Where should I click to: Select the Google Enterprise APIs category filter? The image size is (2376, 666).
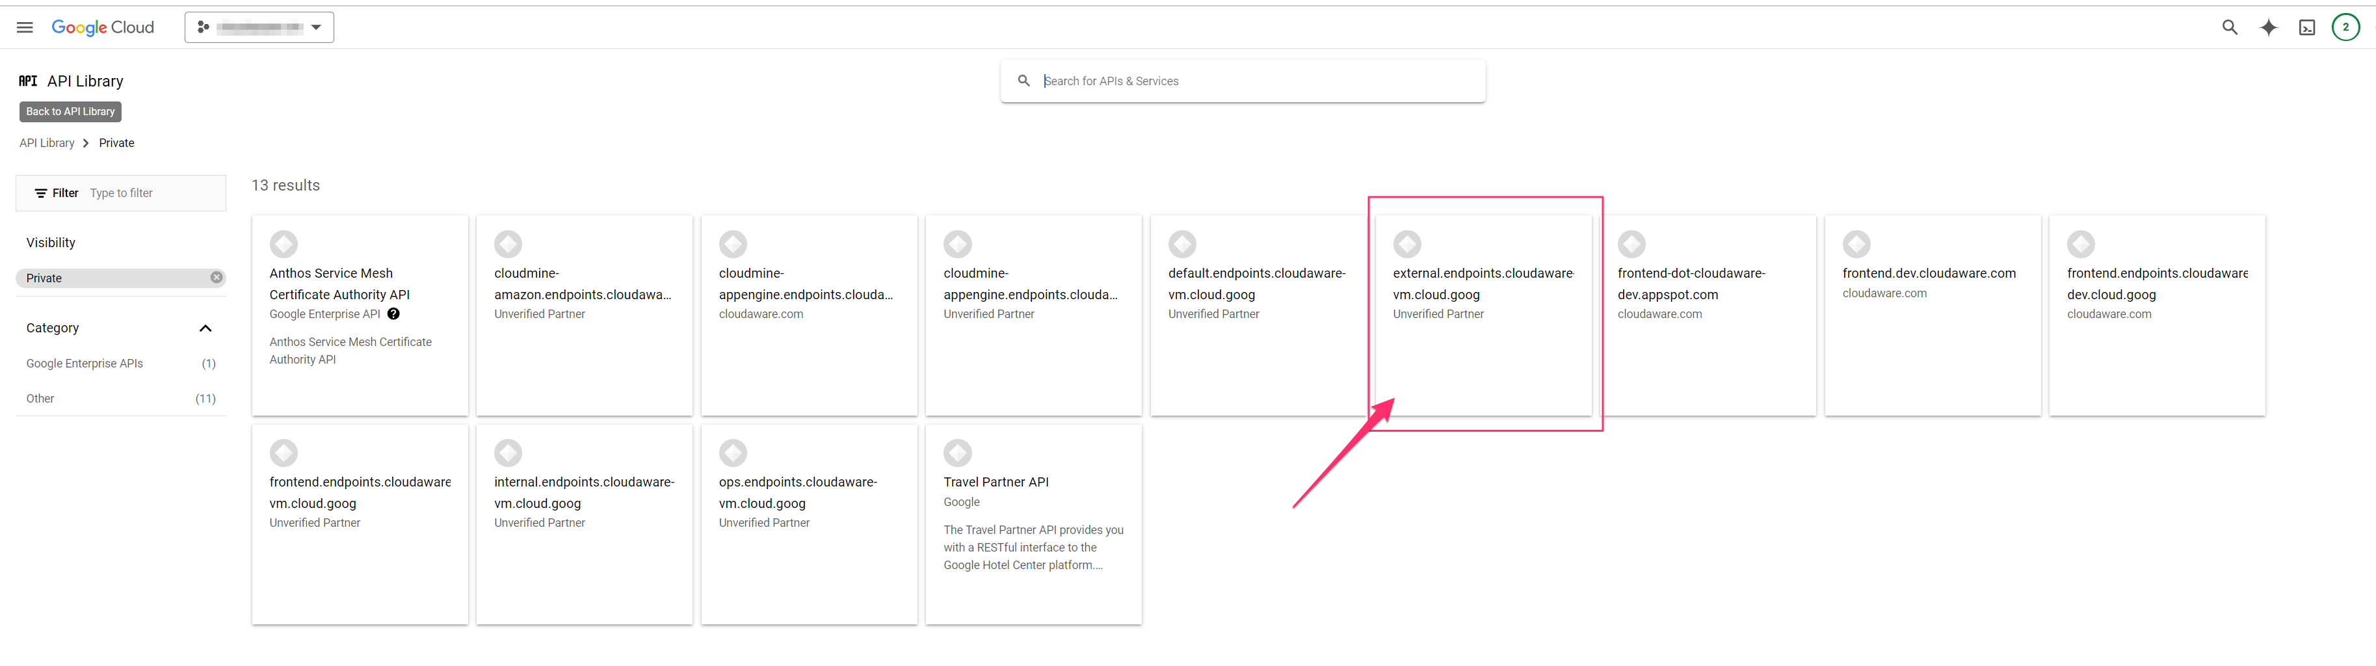tap(84, 362)
